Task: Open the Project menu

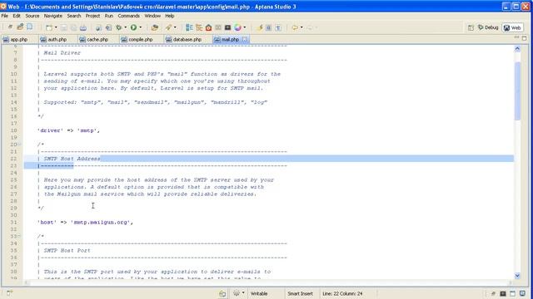Action: [92, 16]
